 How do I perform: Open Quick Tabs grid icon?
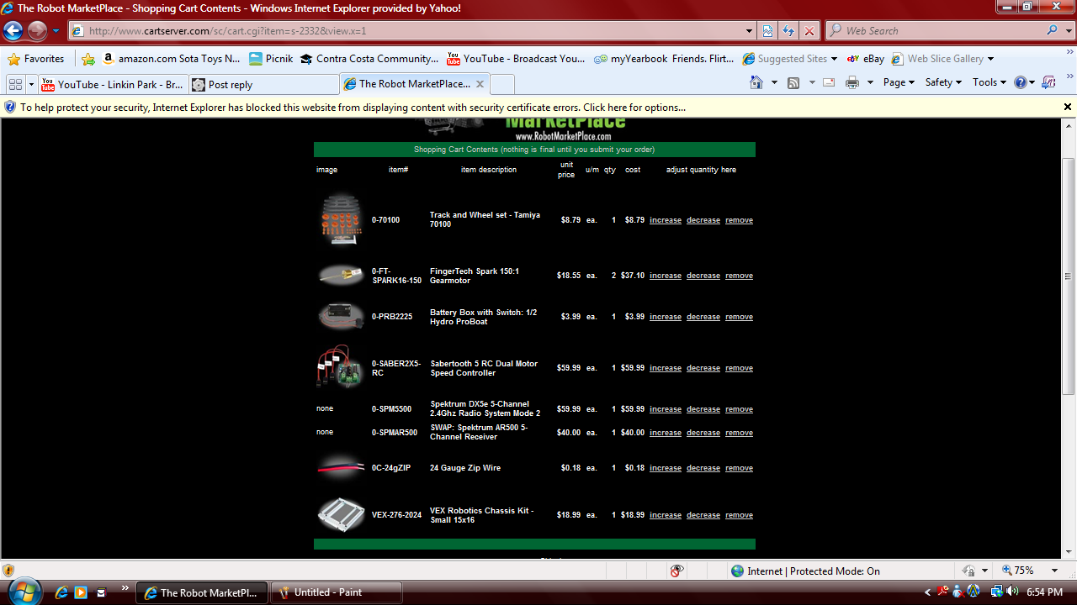(x=15, y=84)
